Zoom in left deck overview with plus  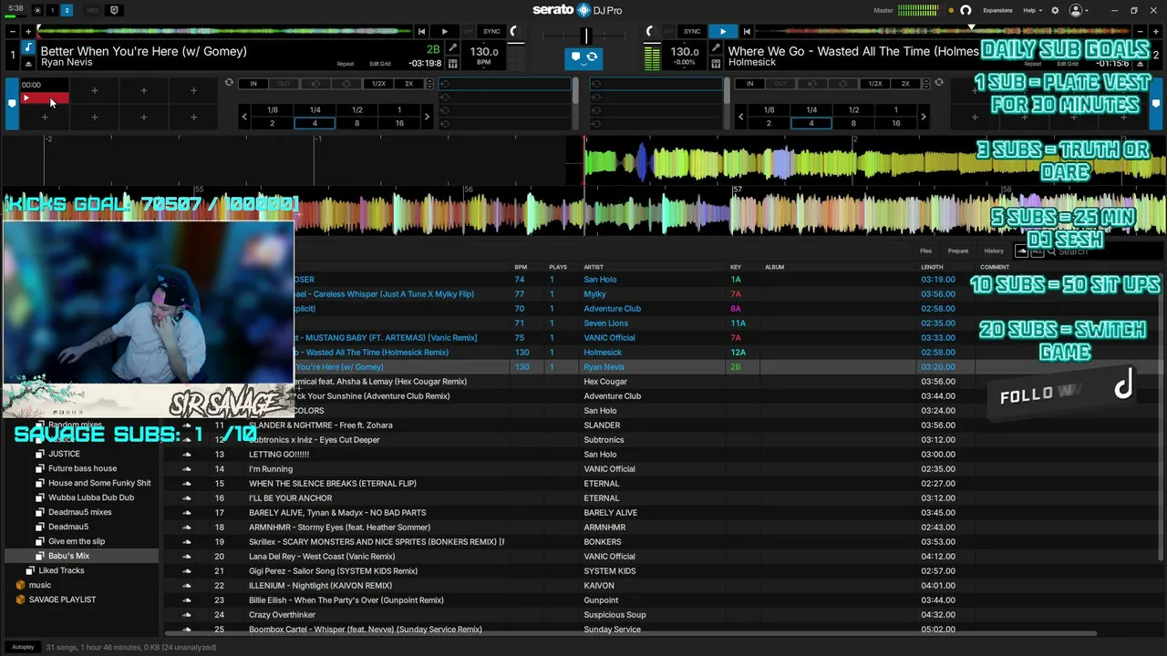pyautogui.click(x=28, y=32)
